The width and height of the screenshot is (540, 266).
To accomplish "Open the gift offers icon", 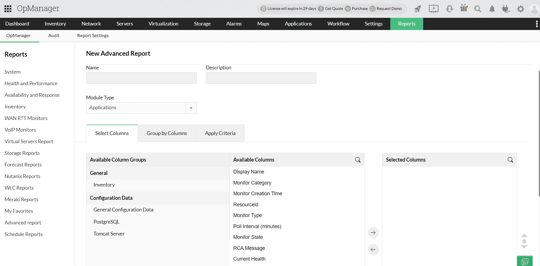I will pos(464,9).
